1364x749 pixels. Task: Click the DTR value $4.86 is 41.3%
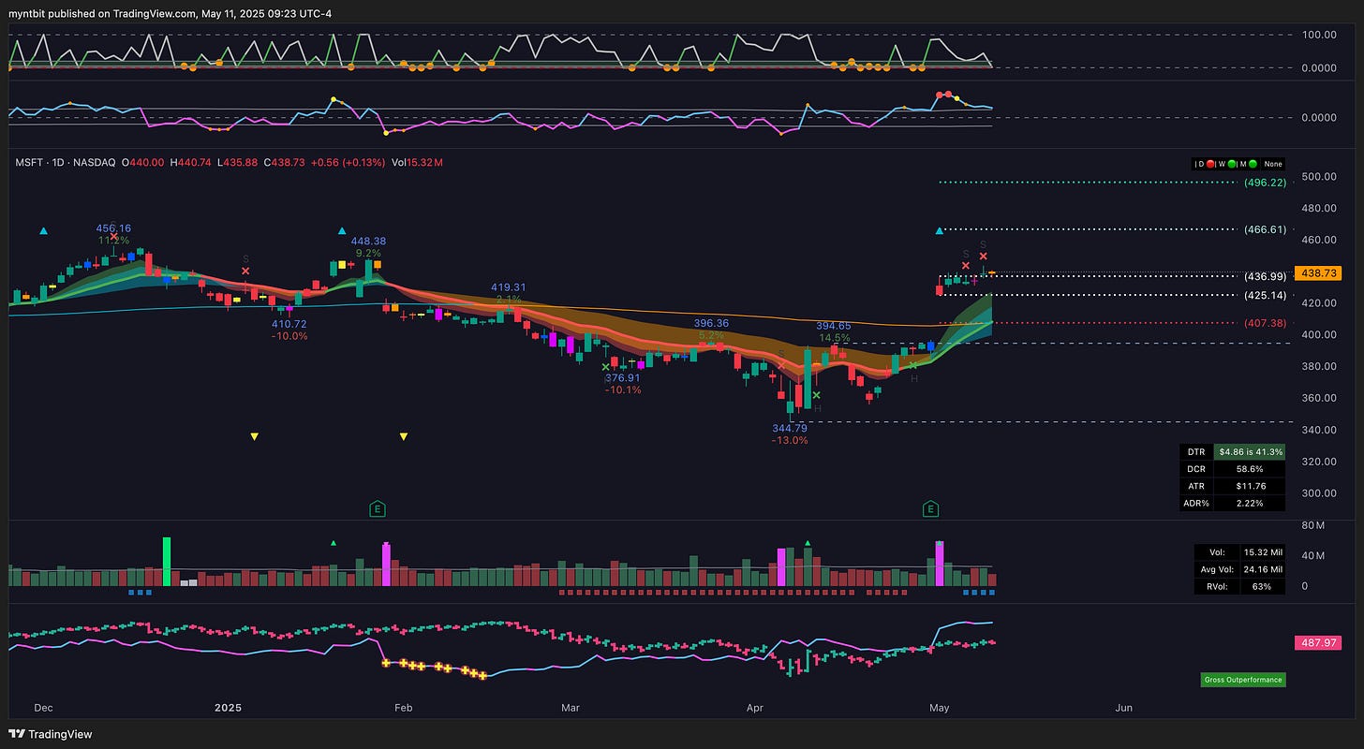point(1249,451)
